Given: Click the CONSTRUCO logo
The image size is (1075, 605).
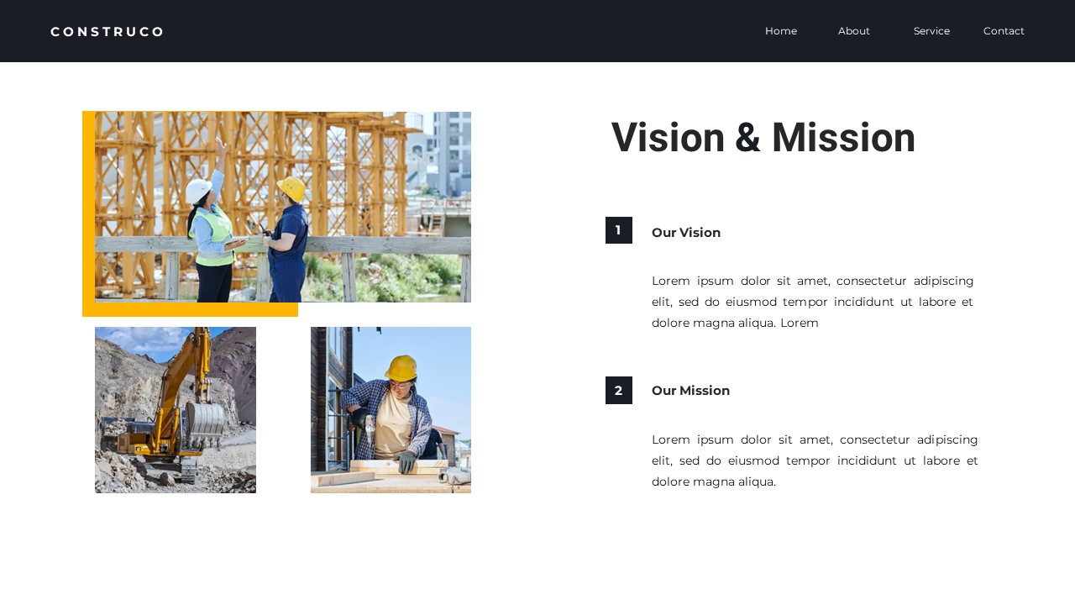Looking at the screenshot, I should tap(107, 31).
